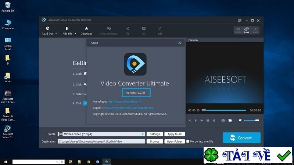Click the Fast Forward playback button
The width and height of the screenshot is (294, 165).
201,120
